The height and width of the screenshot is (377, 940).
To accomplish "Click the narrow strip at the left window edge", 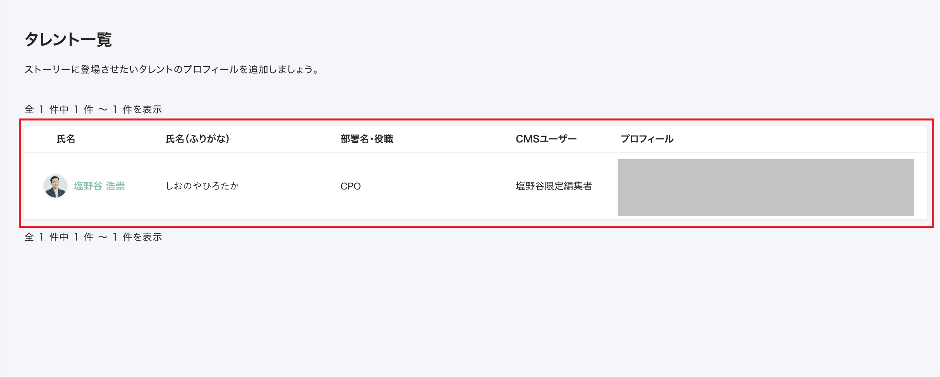I will click(x=0, y=188).
